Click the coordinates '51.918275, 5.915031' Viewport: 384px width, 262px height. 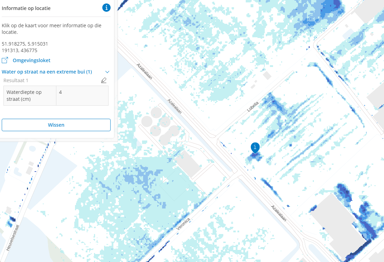pos(25,44)
